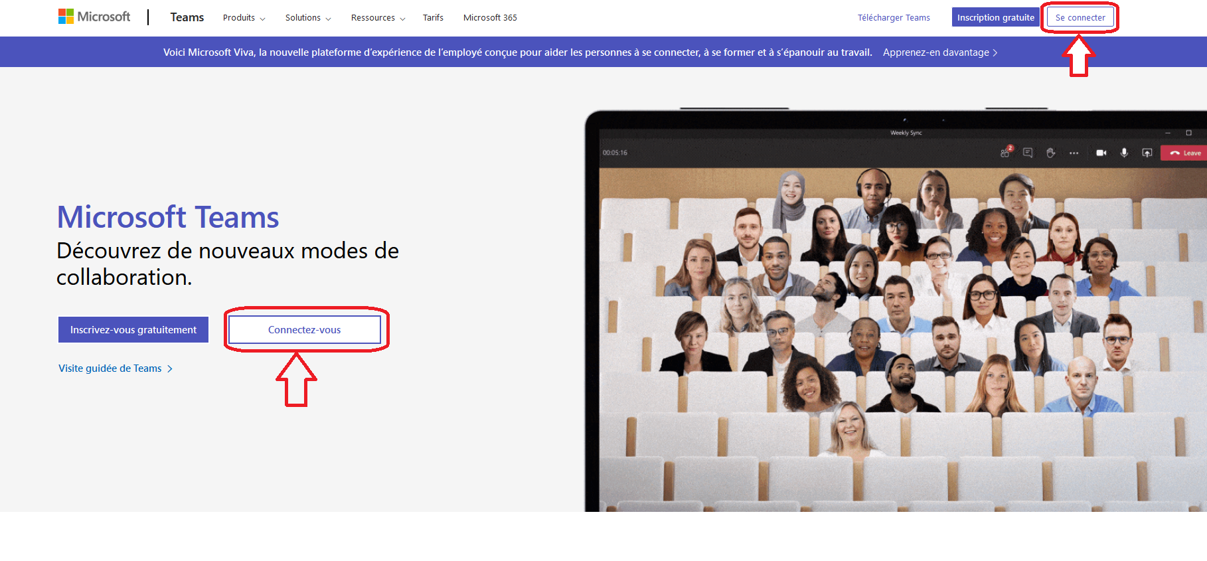The height and width of the screenshot is (561, 1207).
Task: Follow the Apprenez-en davantage banner link
Action: pyautogui.click(x=940, y=52)
